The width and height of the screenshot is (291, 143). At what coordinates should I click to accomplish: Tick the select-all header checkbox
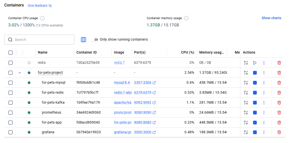click(11, 53)
